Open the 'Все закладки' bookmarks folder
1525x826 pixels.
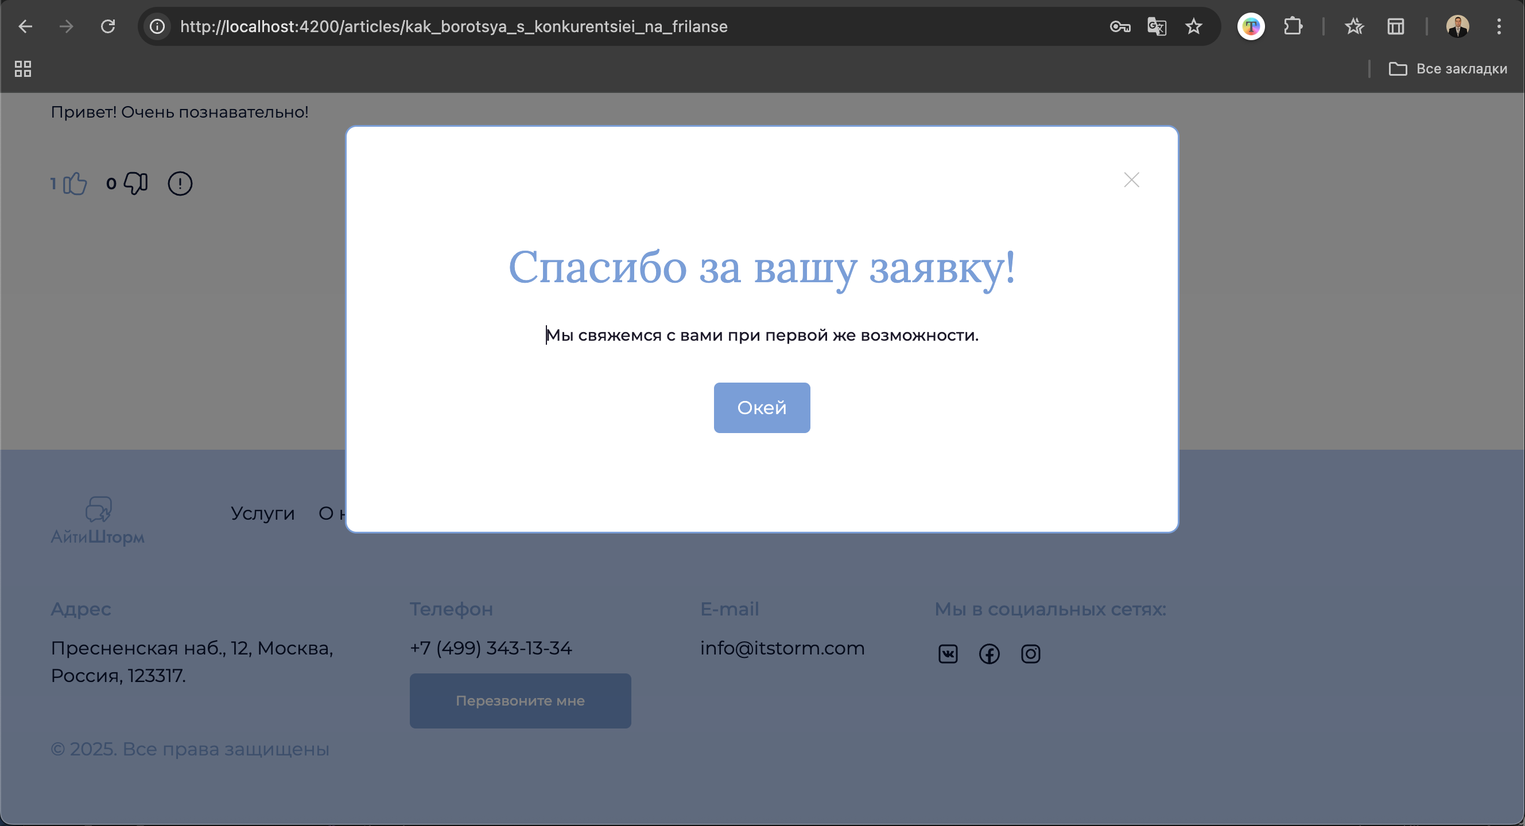click(x=1448, y=69)
